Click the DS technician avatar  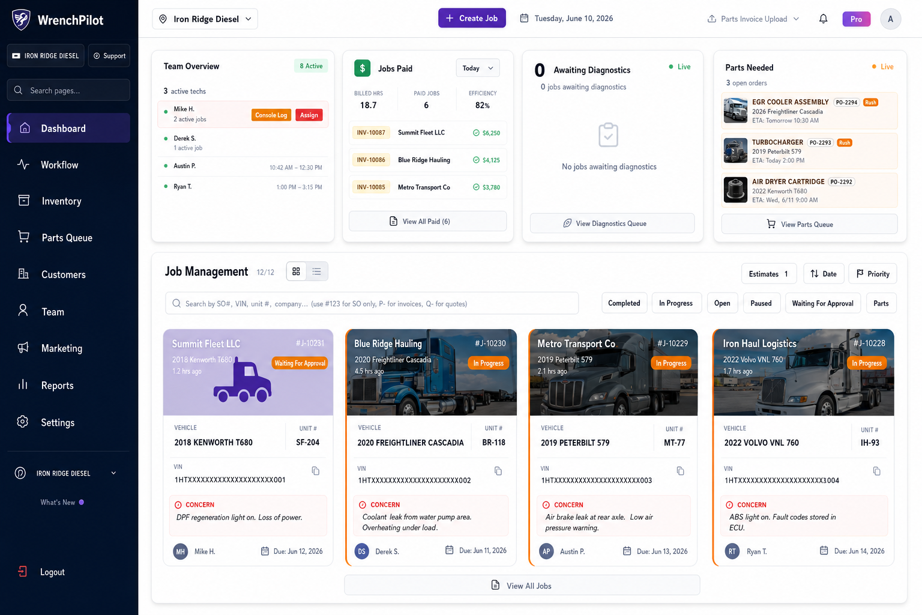tap(361, 551)
